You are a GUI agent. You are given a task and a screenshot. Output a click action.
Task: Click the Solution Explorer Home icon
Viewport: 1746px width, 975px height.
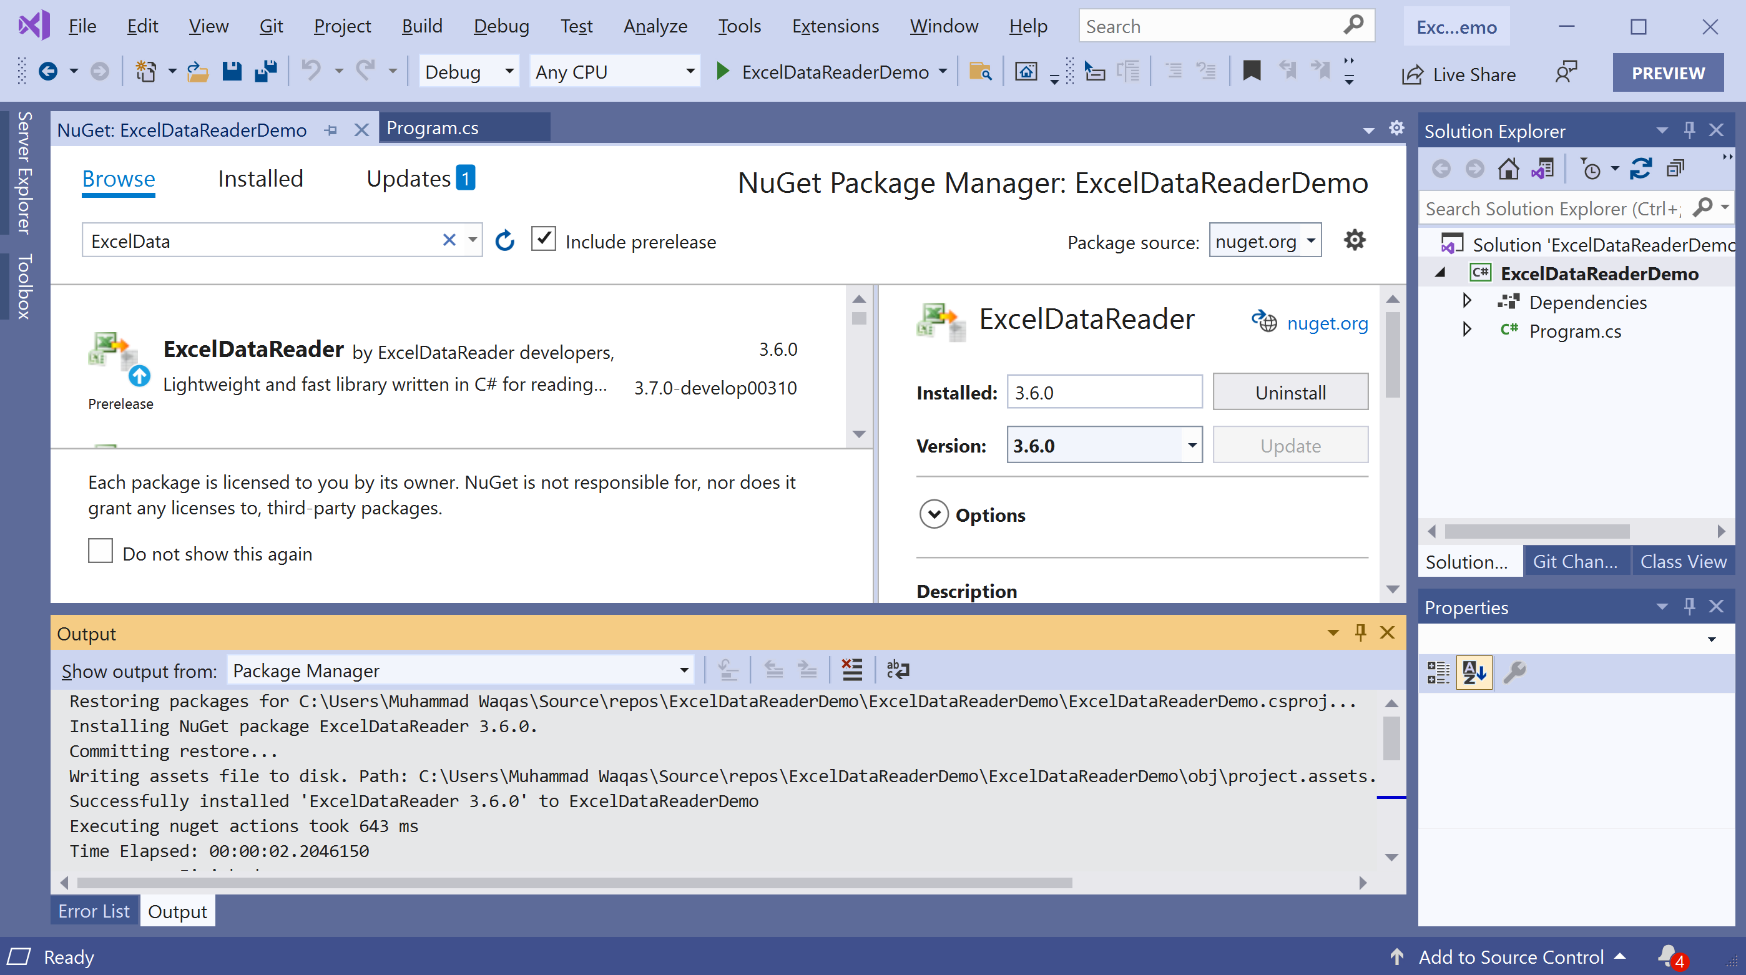(x=1508, y=169)
